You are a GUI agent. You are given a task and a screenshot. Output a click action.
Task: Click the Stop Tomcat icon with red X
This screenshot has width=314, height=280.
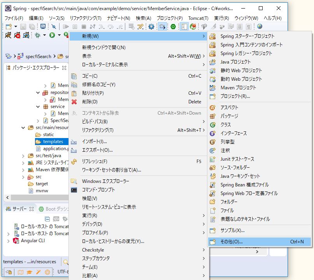(x=17, y=35)
